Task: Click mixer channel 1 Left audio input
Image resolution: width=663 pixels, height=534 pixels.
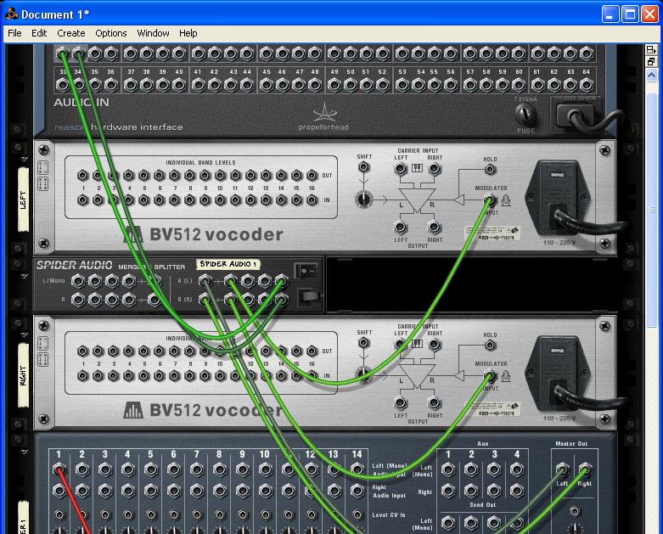Action: (59, 469)
